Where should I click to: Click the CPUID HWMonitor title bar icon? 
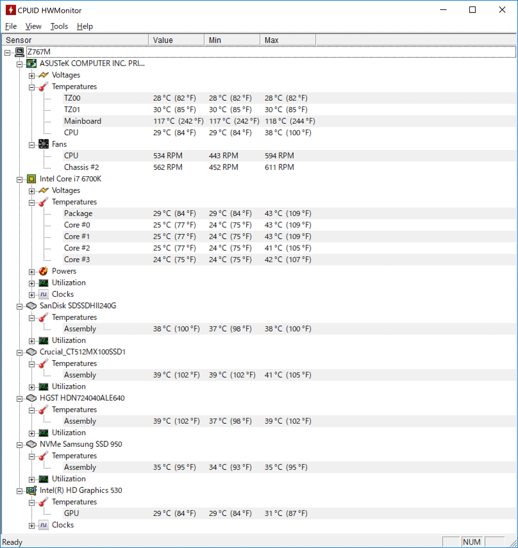(x=11, y=10)
